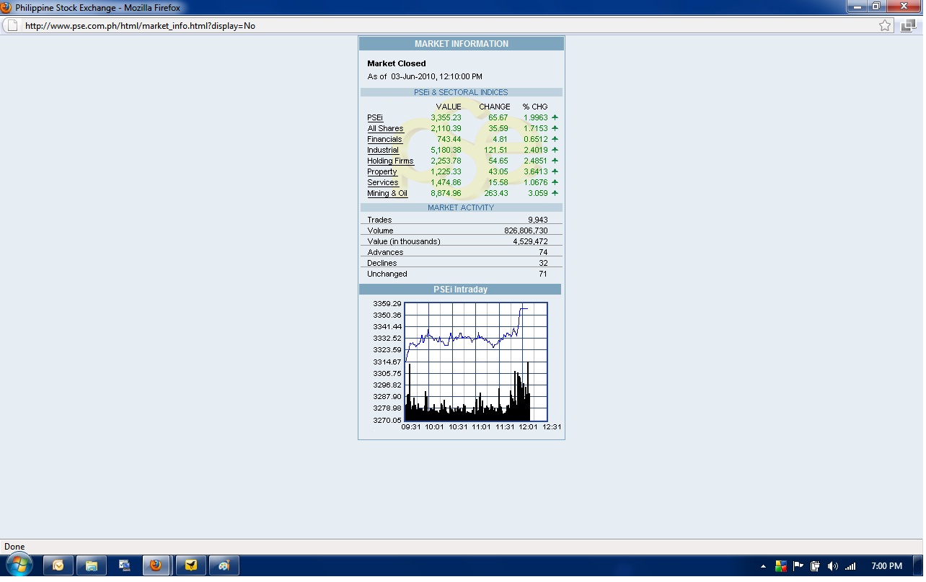Viewport: 926px width, 582px height.
Task: View network signal strength in tray
Action: point(851,566)
